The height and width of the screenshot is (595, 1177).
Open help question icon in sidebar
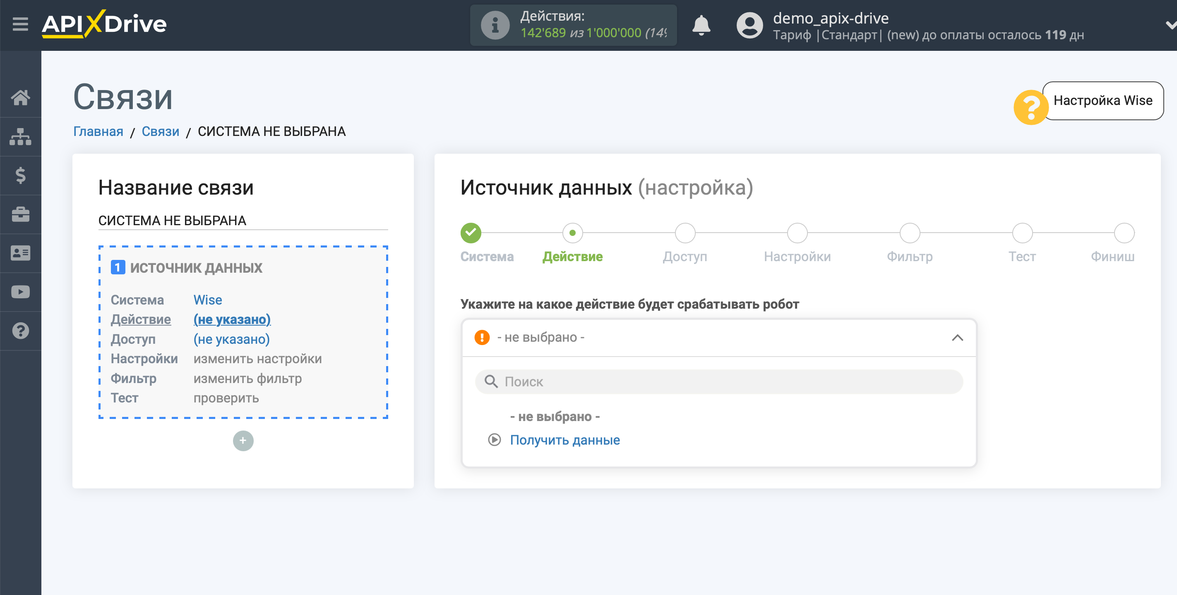[x=21, y=331]
